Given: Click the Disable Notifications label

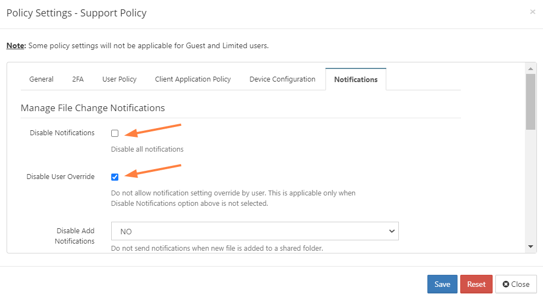Looking at the screenshot, I should 62,133.
